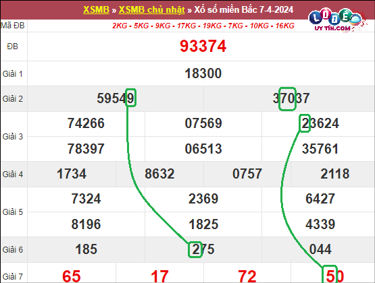Viewport: 375px width, 283px height.
Task: Select Giải 5 number 4339
Action: coord(320,224)
